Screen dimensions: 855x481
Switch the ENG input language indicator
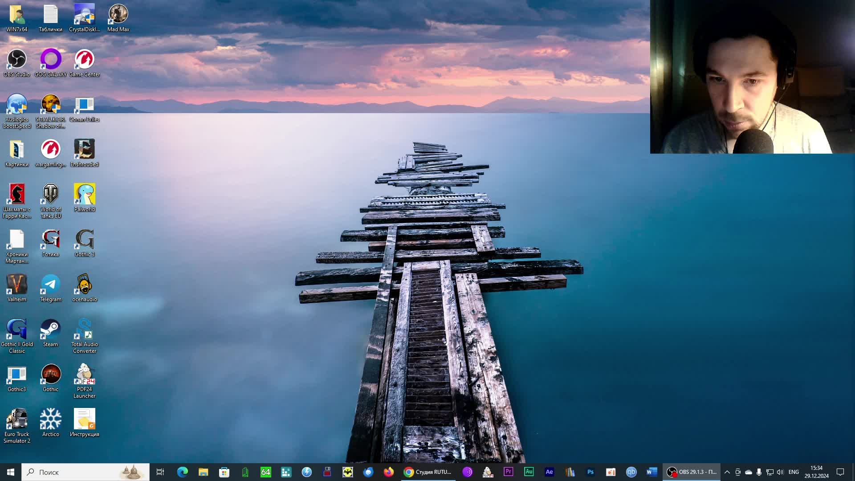point(793,472)
